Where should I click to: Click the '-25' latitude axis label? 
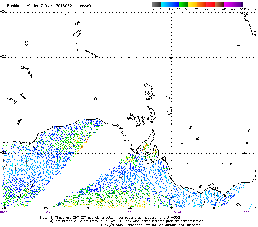pos(3,57)
